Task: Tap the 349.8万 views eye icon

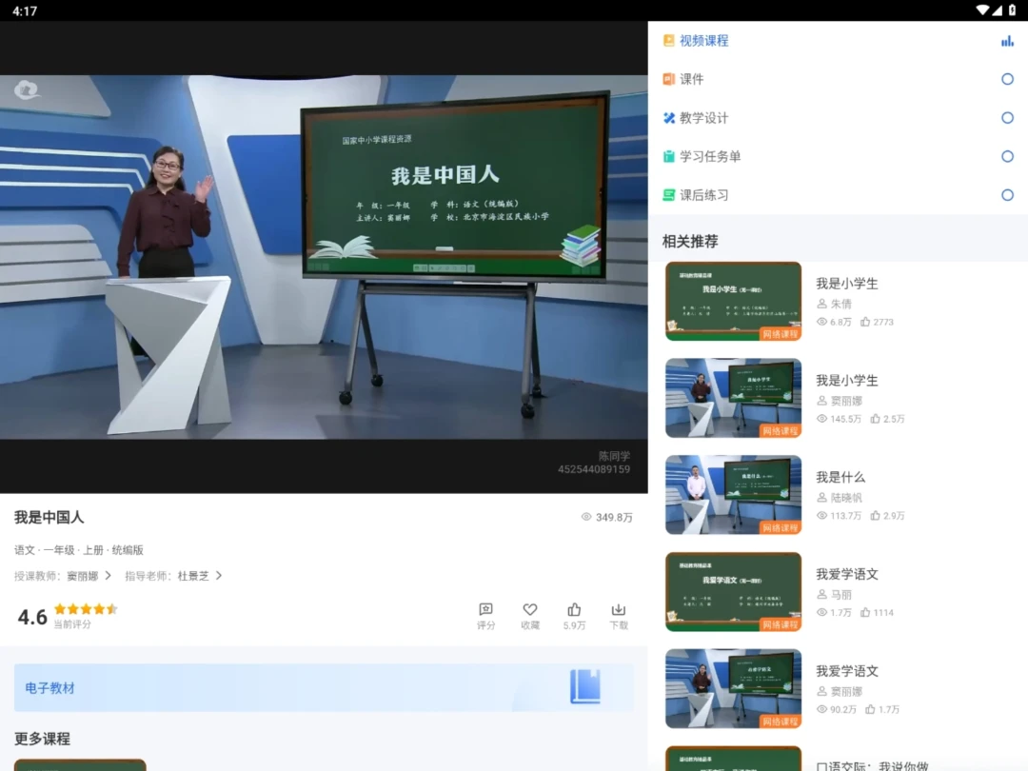Action: coord(586,517)
